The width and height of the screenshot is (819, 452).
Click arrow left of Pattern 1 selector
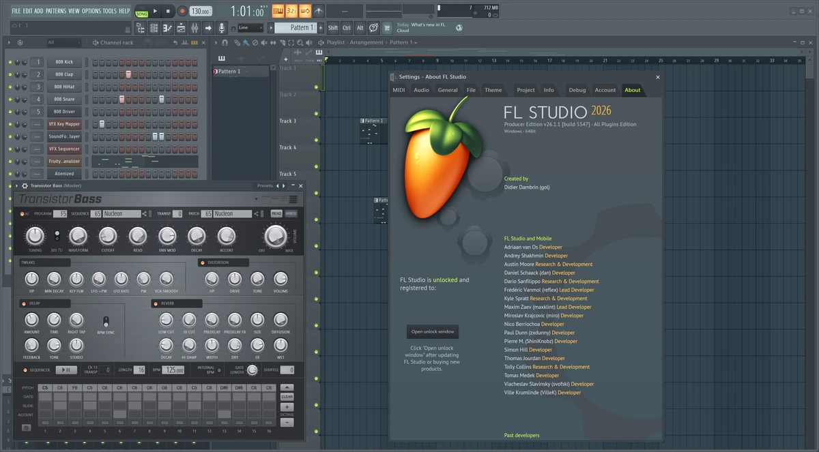coord(270,28)
